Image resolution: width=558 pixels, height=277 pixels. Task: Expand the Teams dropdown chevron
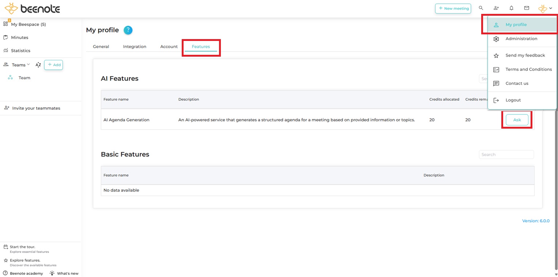point(29,65)
